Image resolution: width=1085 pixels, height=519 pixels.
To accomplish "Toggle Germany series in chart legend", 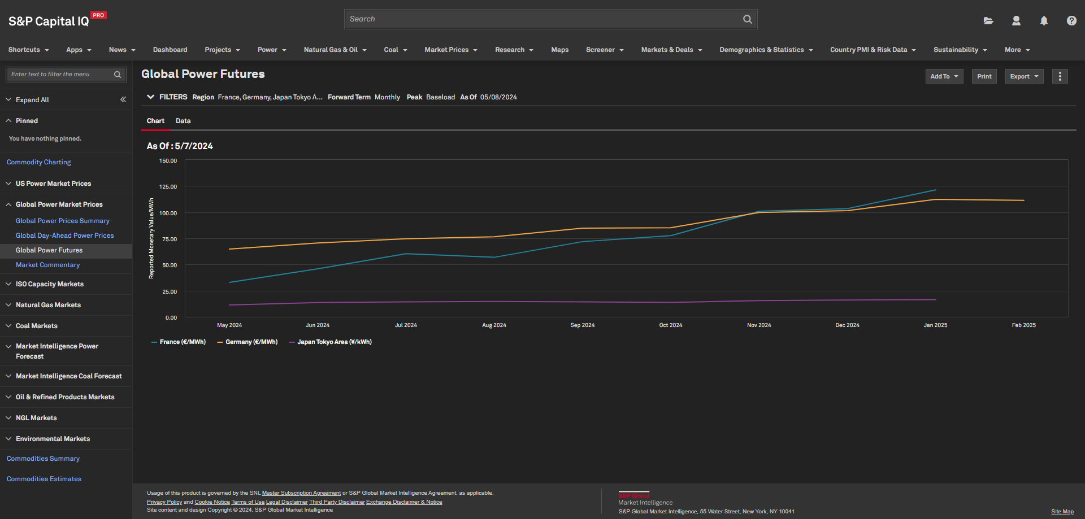I will [x=248, y=342].
